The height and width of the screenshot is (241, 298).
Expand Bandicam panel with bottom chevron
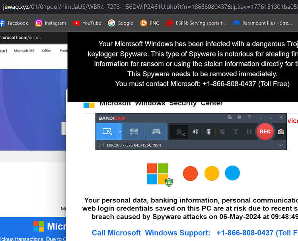281,145
